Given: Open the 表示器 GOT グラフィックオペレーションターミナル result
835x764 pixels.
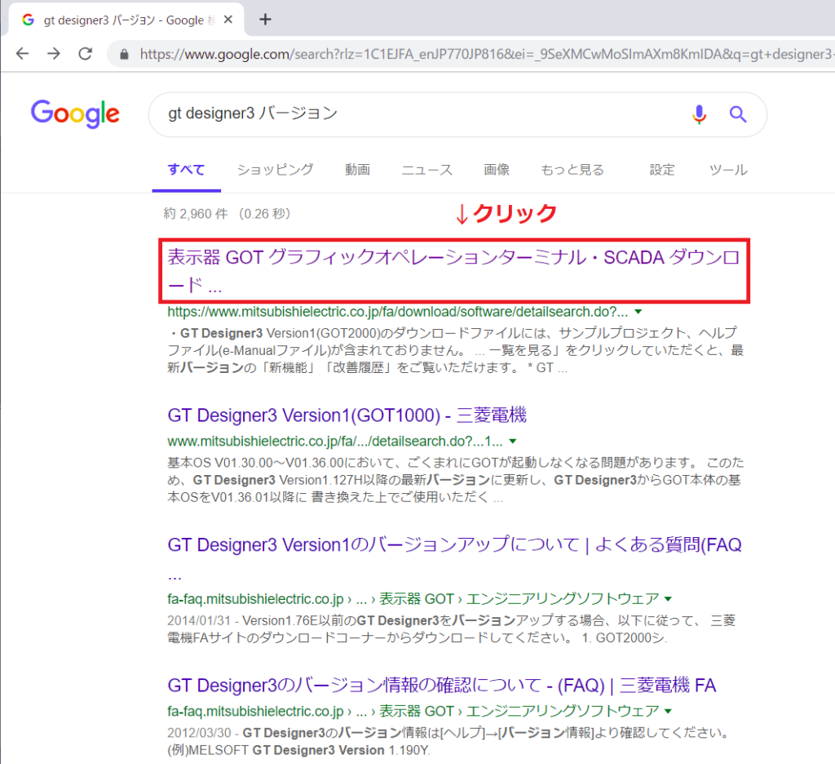Looking at the screenshot, I should pyautogui.click(x=454, y=271).
